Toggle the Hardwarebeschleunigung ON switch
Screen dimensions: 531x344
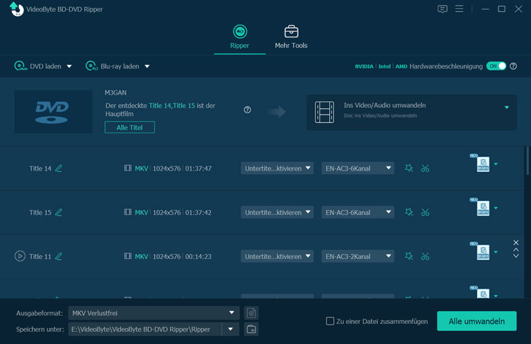[x=496, y=66]
